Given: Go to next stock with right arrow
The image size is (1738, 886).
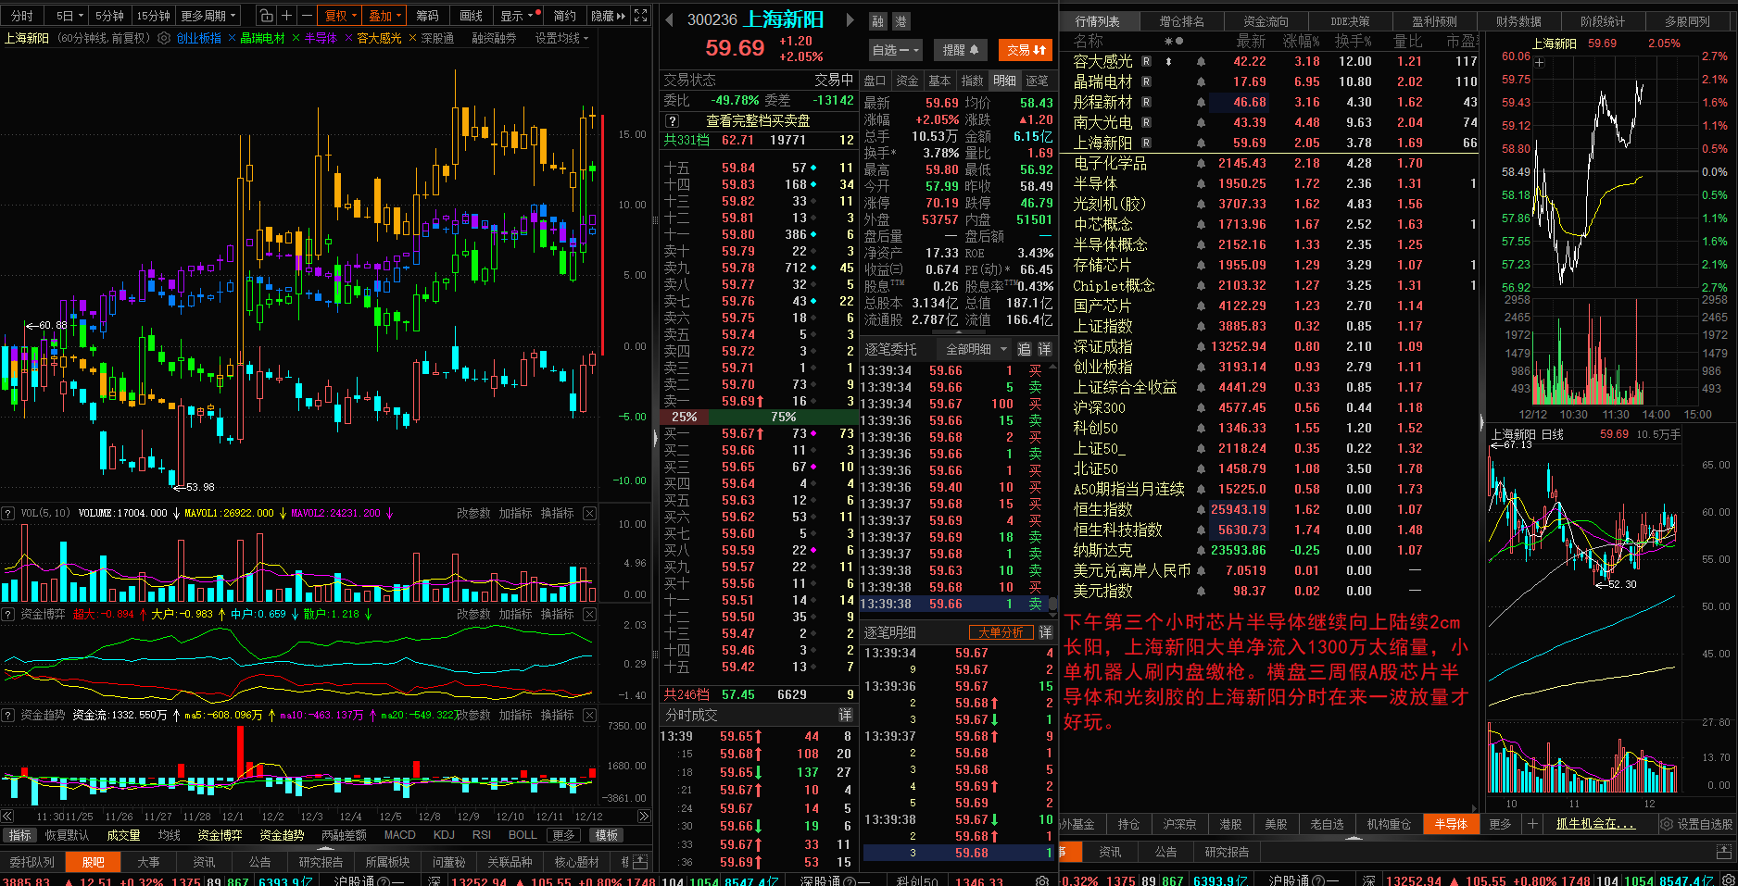Looking at the screenshot, I should (850, 19).
